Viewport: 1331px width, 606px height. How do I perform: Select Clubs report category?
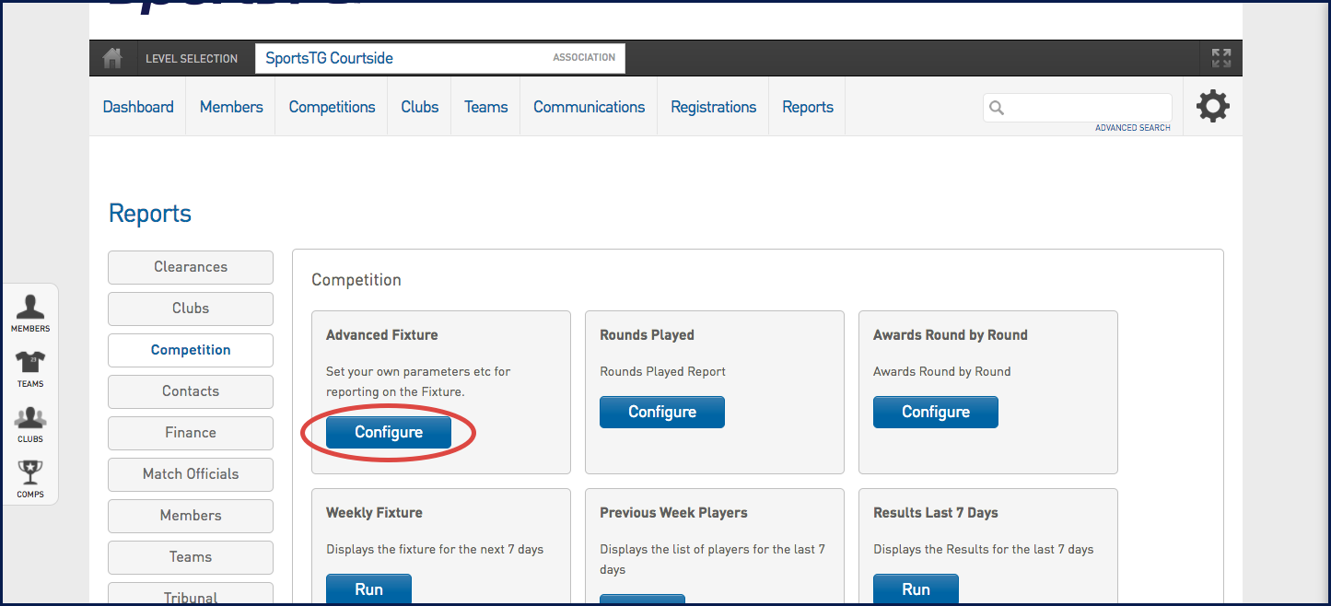point(191,309)
